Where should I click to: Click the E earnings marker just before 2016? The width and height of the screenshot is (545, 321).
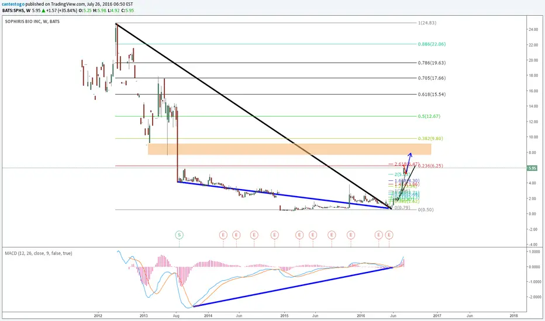pos(351,235)
